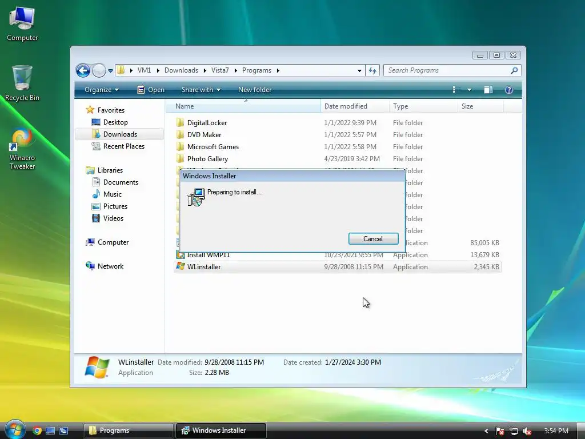Sort by the Type column header

pos(423,106)
